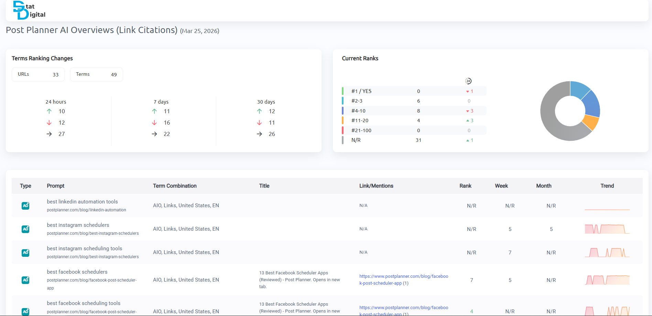
Task: Click the '#21-100' rank row label
Action: point(361,130)
